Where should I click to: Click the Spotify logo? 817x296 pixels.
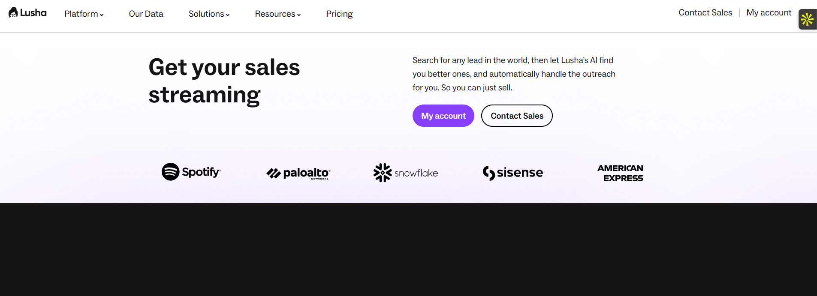[x=191, y=172]
